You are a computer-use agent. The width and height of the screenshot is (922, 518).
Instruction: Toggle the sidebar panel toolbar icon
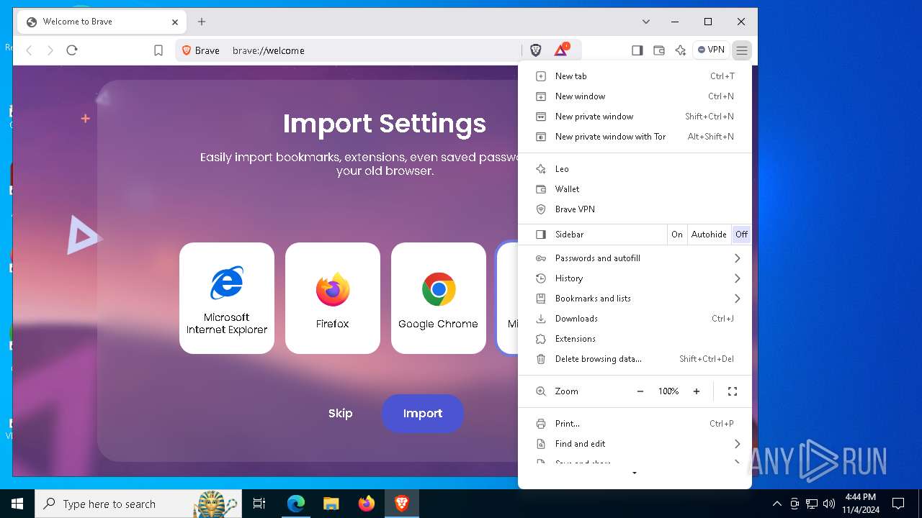coord(637,50)
